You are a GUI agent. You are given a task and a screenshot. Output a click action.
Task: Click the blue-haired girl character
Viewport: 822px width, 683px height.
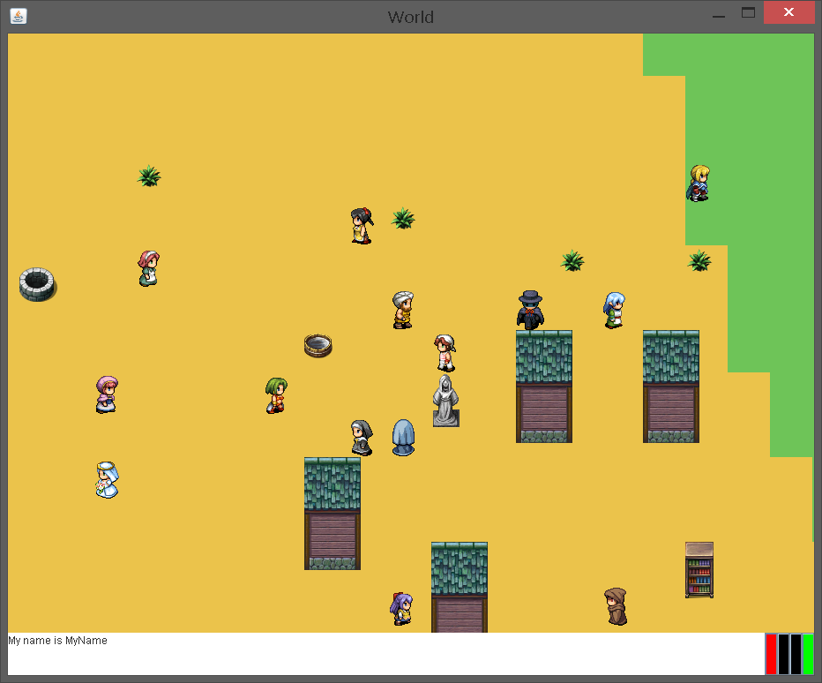click(615, 310)
